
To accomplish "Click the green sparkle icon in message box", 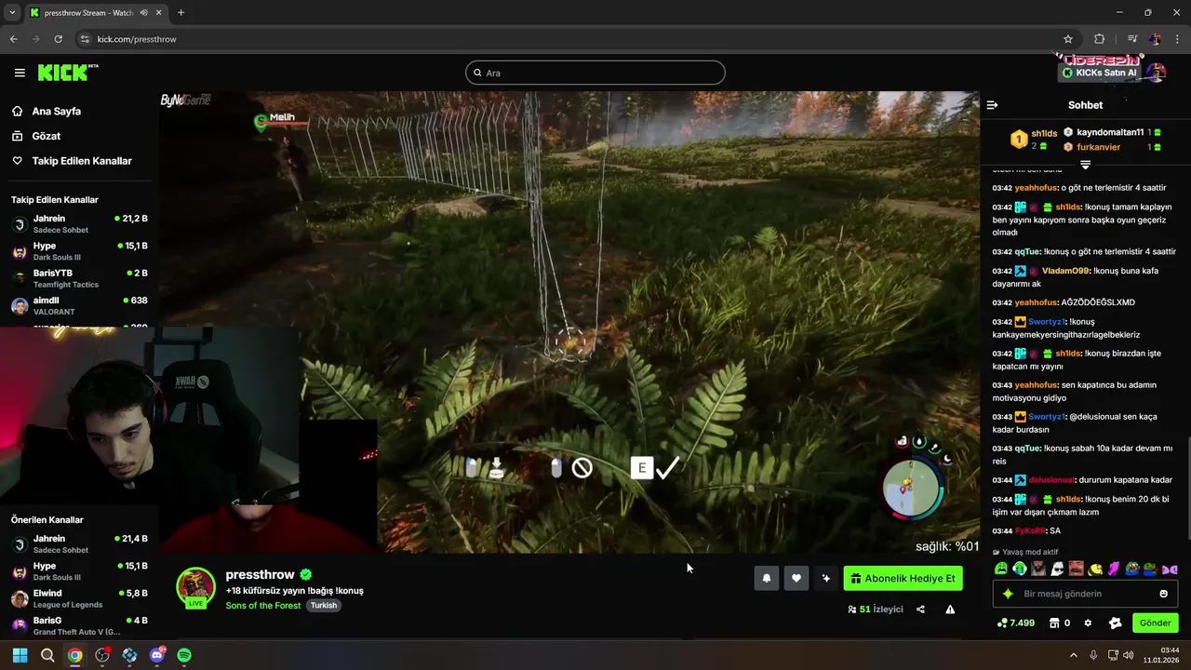I will tap(1008, 594).
